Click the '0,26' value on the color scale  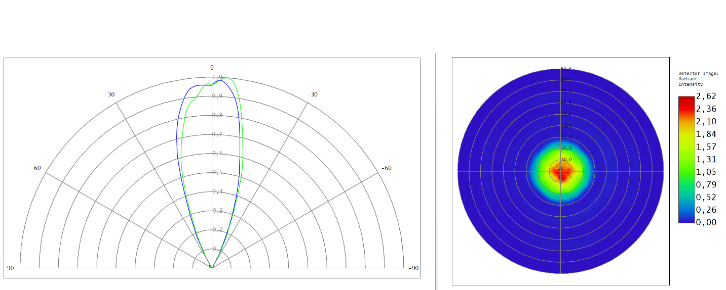706,210
